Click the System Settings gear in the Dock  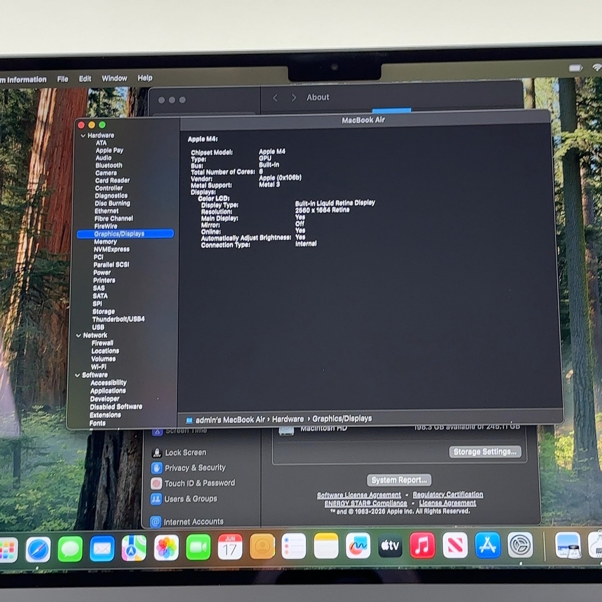(520, 545)
